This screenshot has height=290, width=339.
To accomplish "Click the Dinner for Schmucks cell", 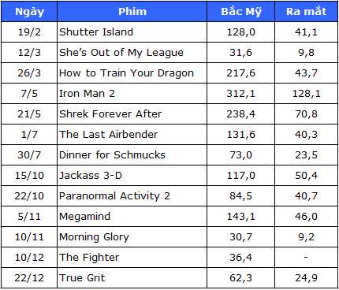I will pyautogui.click(x=132, y=155).
